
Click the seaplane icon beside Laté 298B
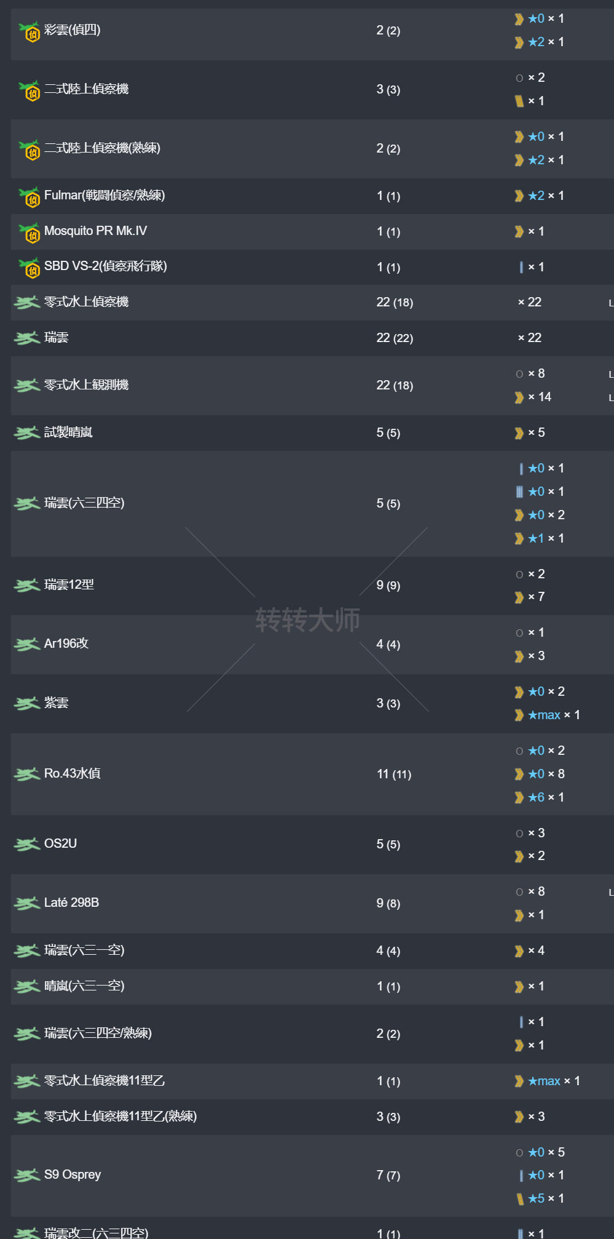point(27,903)
